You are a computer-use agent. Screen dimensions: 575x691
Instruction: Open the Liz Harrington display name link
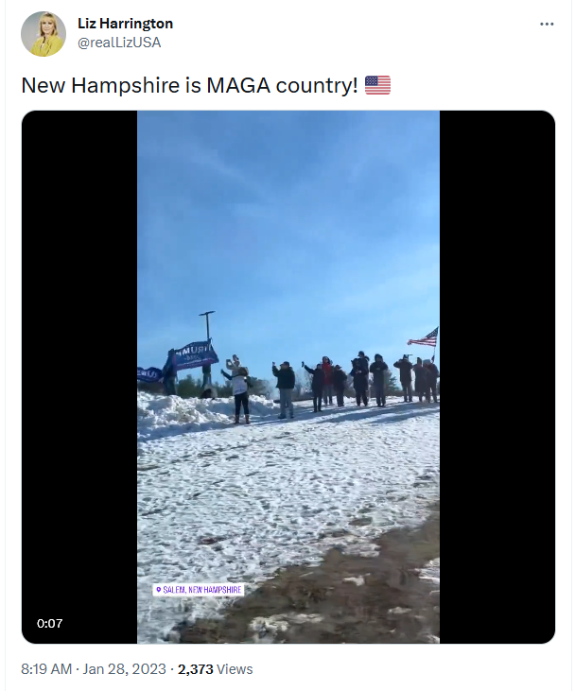point(125,24)
